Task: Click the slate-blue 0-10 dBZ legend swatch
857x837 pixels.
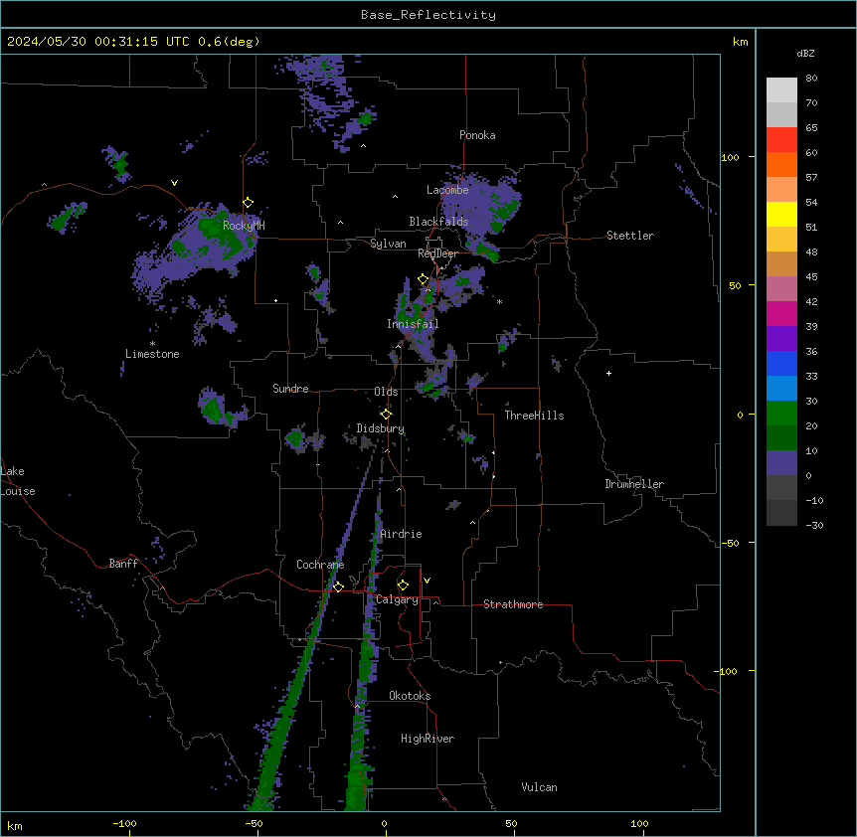Action: (x=781, y=463)
